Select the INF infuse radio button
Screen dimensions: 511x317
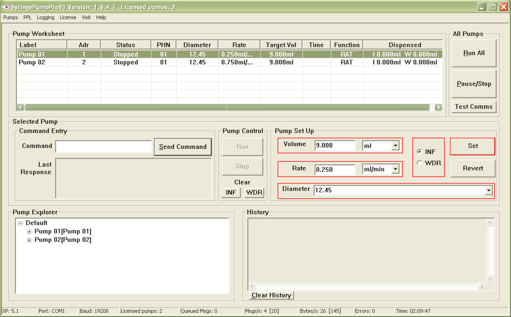419,152
